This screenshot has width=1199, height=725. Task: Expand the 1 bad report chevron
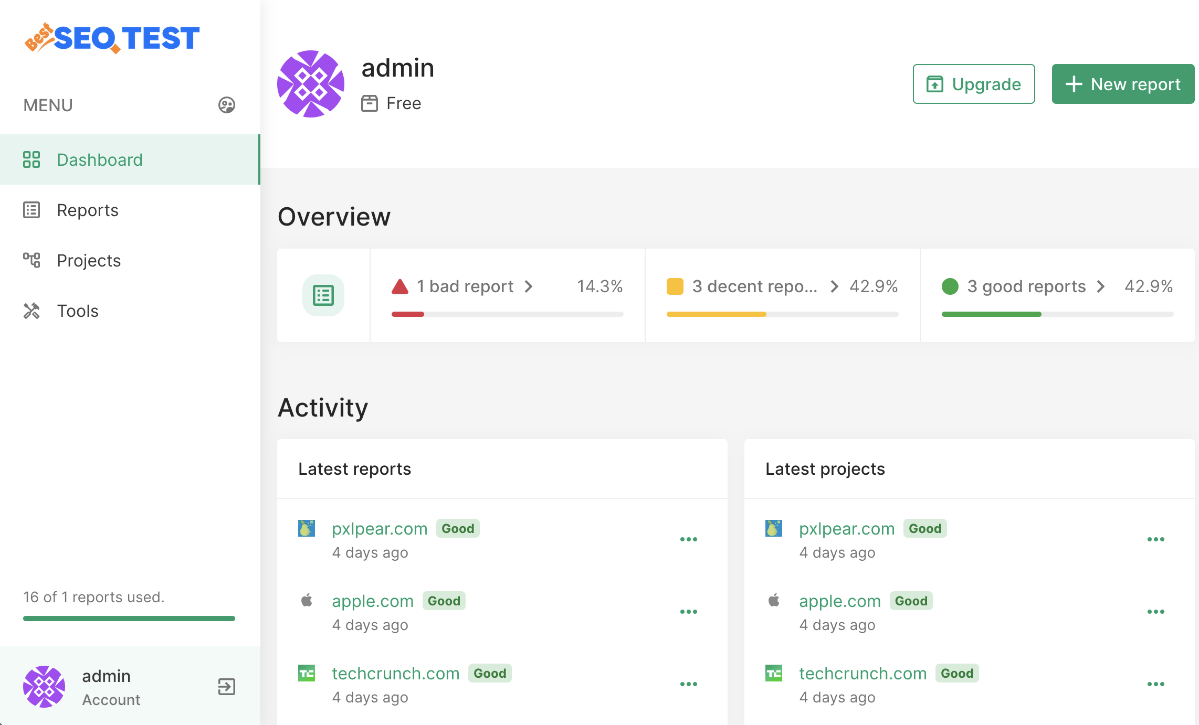pyautogui.click(x=529, y=286)
